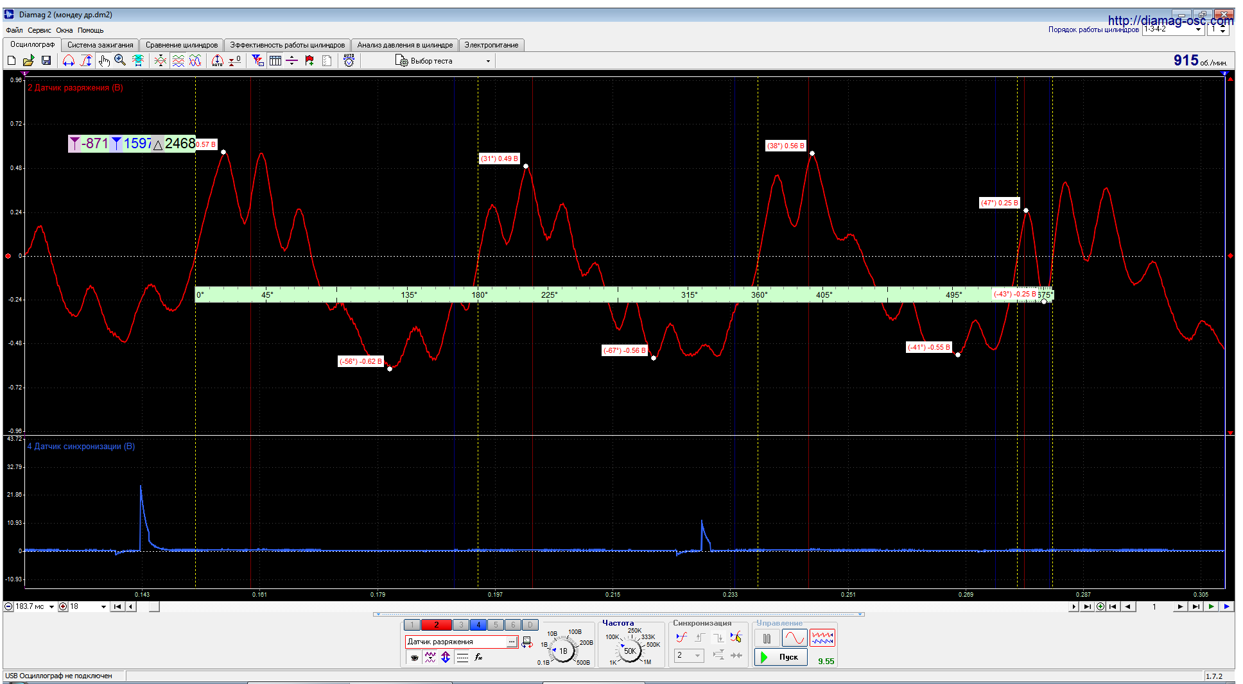Open the report checklist icon
The image size is (1243, 684).
327,60
